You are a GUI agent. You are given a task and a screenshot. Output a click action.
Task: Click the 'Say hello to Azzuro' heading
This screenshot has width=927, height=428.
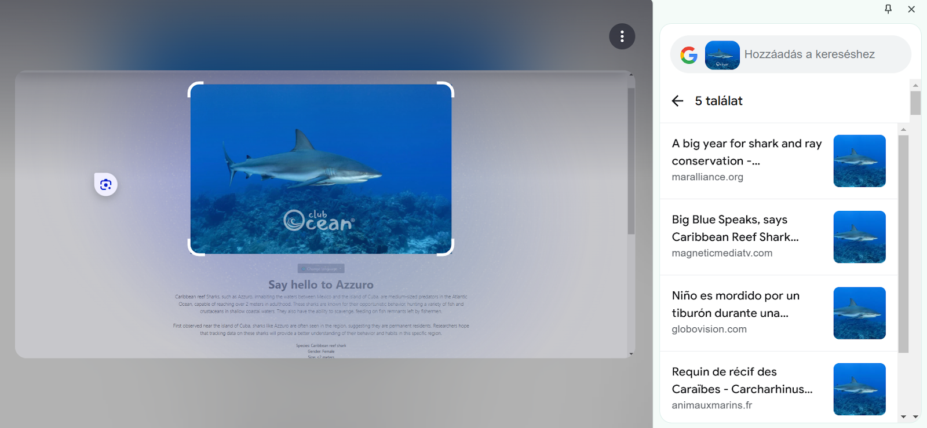(321, 284)
